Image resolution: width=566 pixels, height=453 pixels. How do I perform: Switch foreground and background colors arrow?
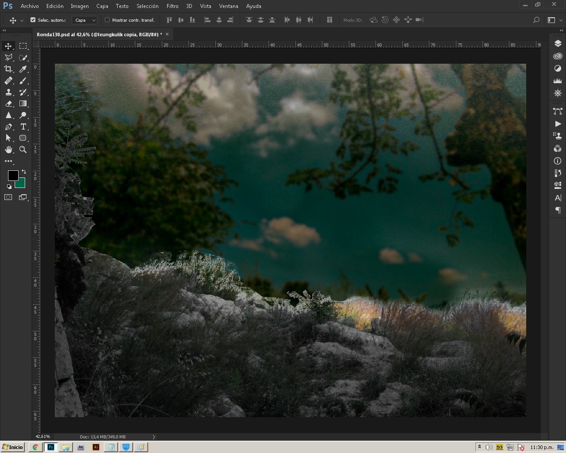tap(24, 172)
